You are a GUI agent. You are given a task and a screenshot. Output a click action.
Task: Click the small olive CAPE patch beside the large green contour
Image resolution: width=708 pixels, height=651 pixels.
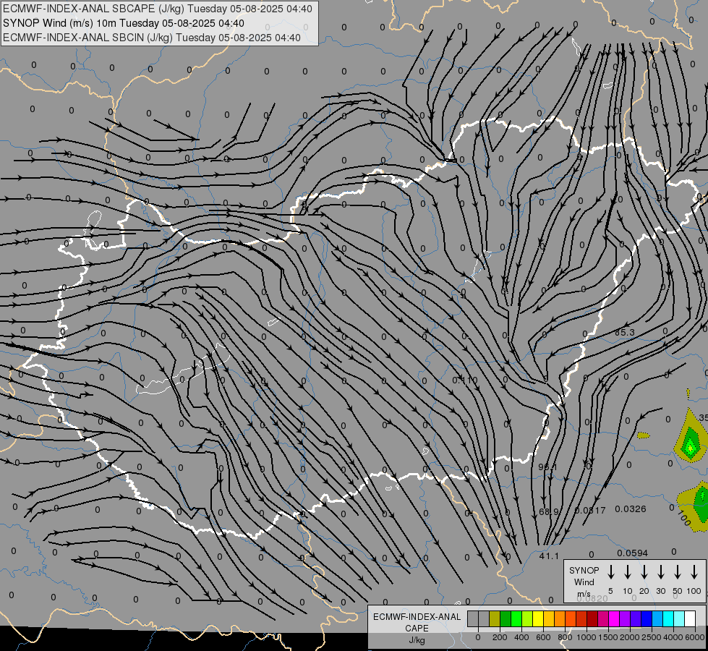click(x=644, y=435)
